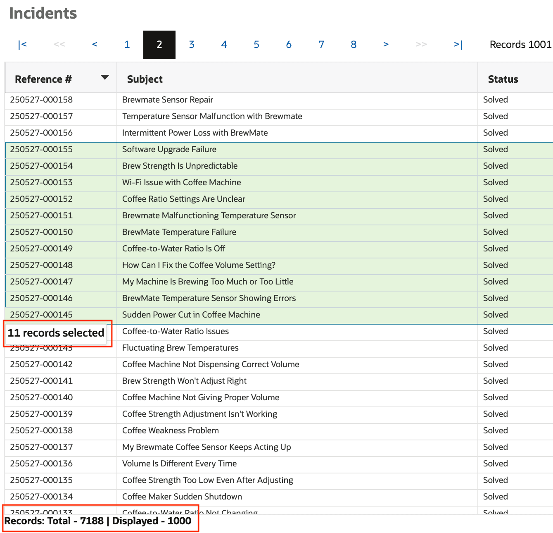The width and height of the screenshot is (553, 533).
Task: Select "Coffee Machine Not Giving Proper Volume"
Action: pos(201,397)
